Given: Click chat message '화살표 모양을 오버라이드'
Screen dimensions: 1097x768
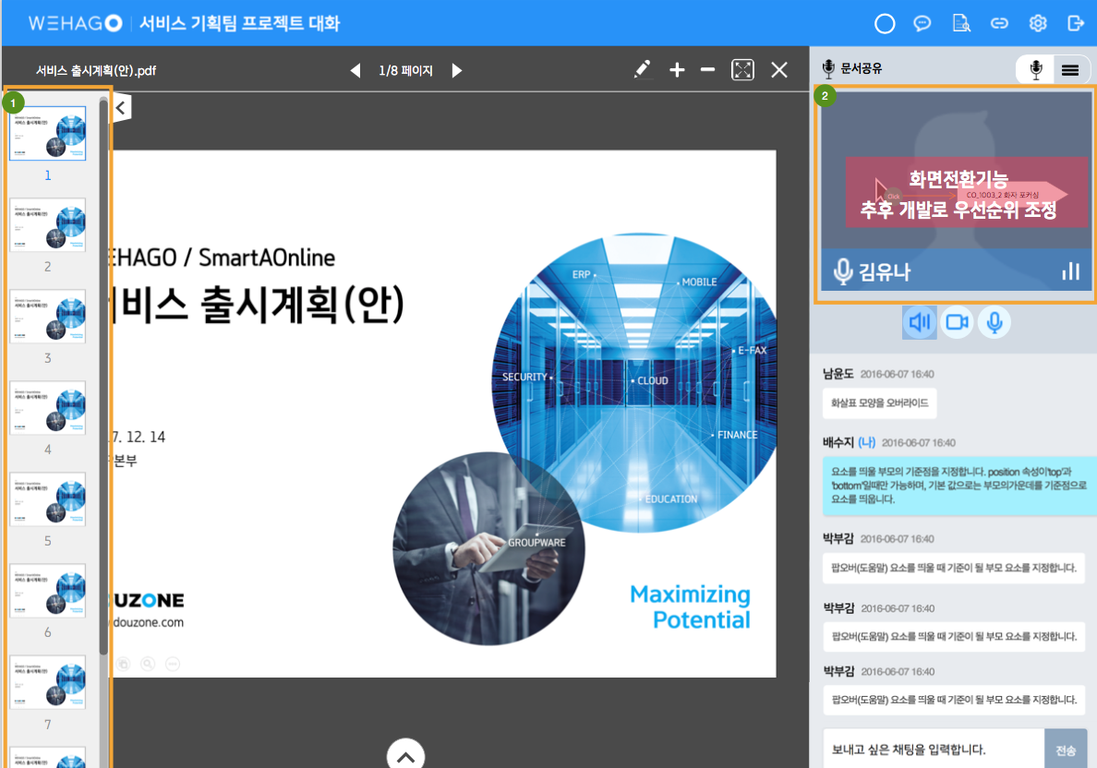Looking at the screenshot, I should coord(879,402).
